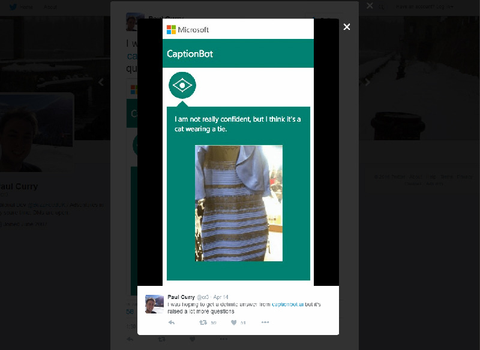Open the Apr 14 tweet timestamp
Image resolution: width=480 pixels, height=350 pixels.
[x=221, y=297]
